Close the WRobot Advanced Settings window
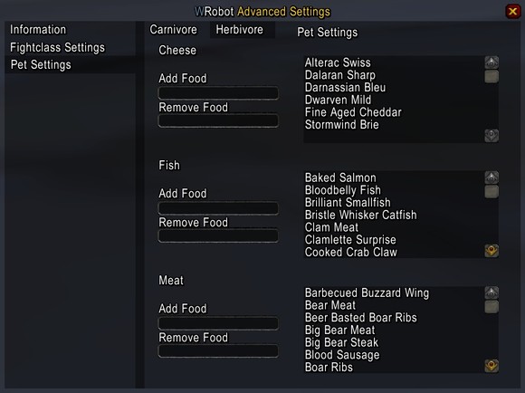 pos(512,12)
